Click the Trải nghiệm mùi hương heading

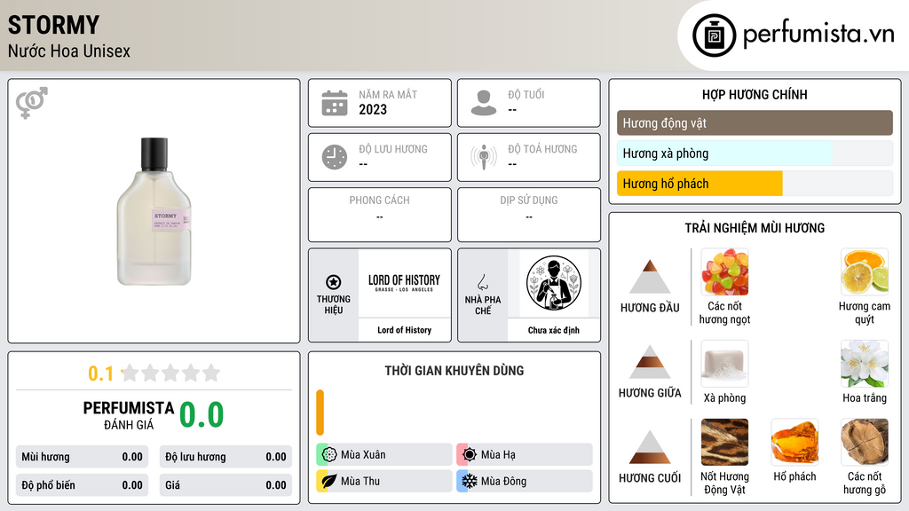[755, 228]
